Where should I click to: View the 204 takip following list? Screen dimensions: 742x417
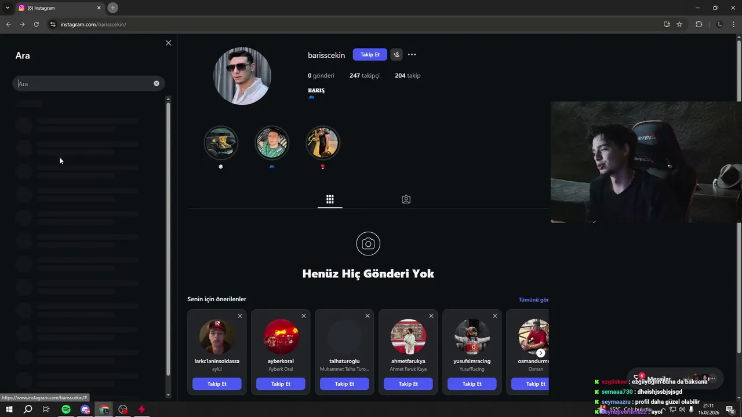click(408, 75)
